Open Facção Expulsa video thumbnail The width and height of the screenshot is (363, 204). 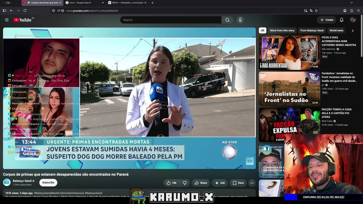289,125
